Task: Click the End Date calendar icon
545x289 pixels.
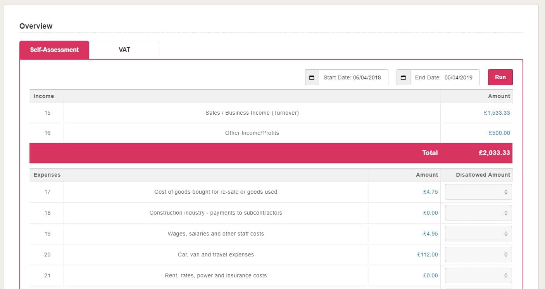Action: (x=403, y=77)
